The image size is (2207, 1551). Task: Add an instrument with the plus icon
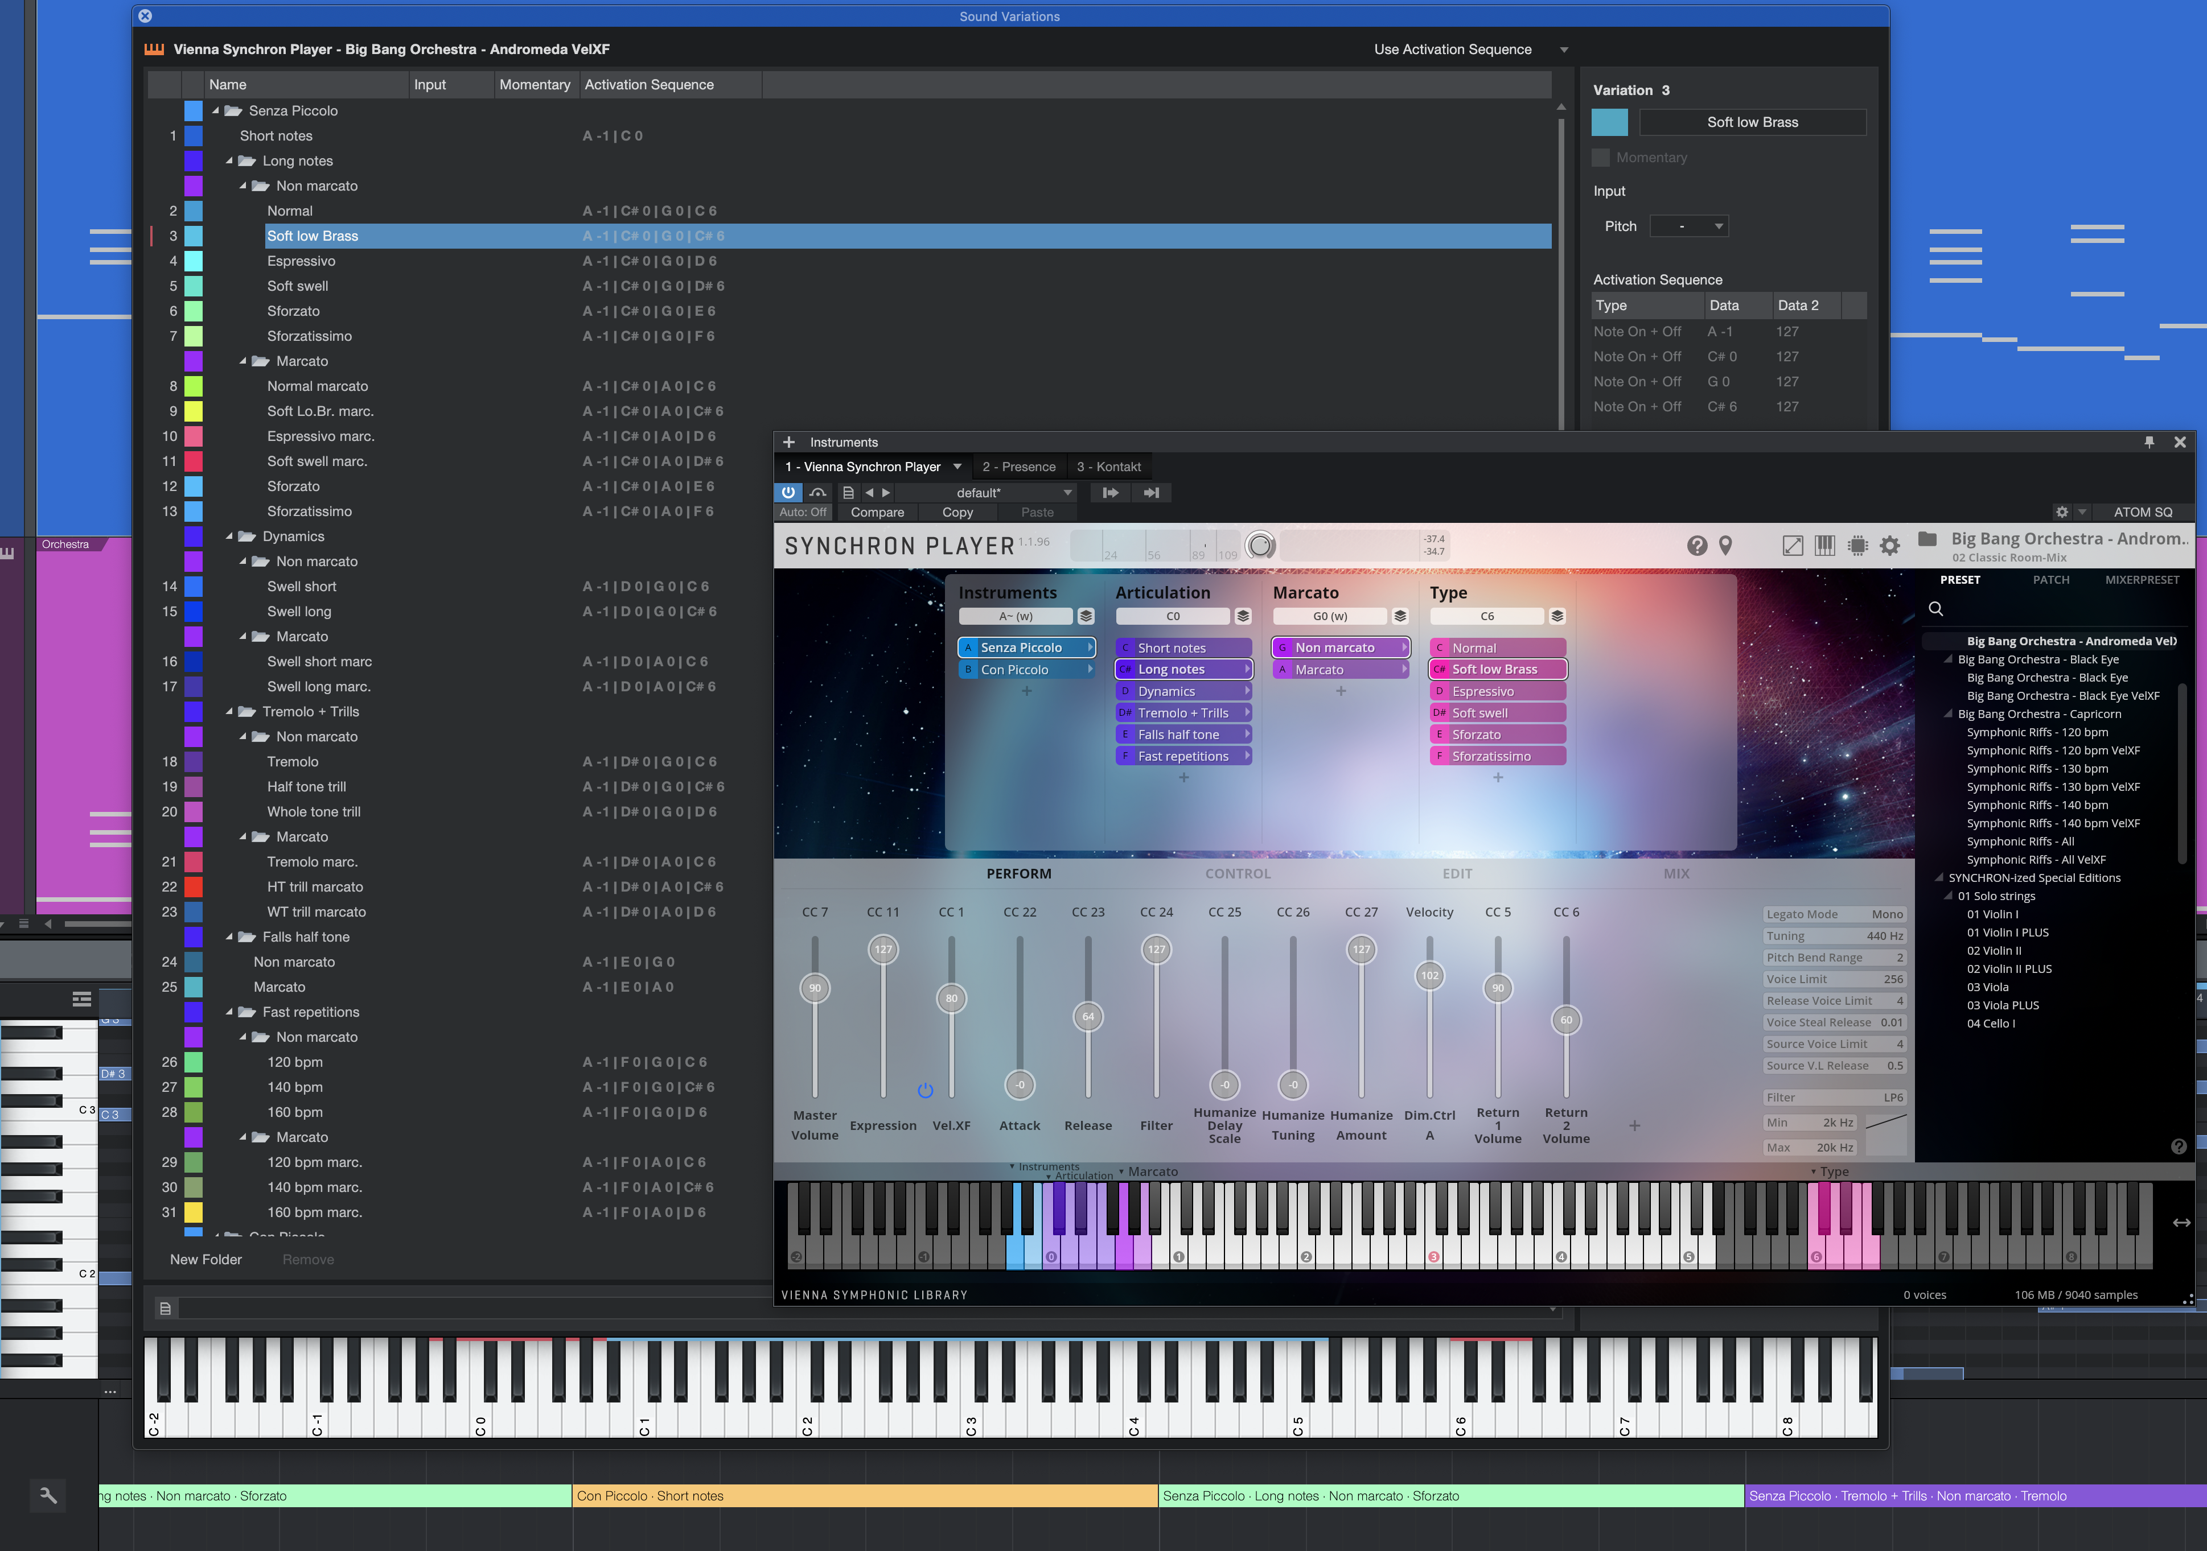pyautogui.click(x=788, y=442)
